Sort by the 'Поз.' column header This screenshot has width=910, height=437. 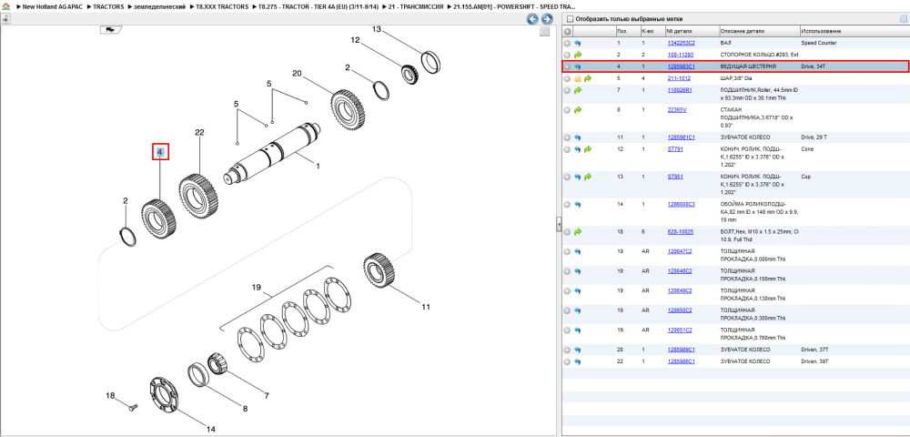pyautogui.click(x=627, y=31)
